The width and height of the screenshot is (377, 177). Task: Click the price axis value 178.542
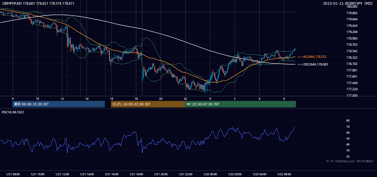[352, 51]
